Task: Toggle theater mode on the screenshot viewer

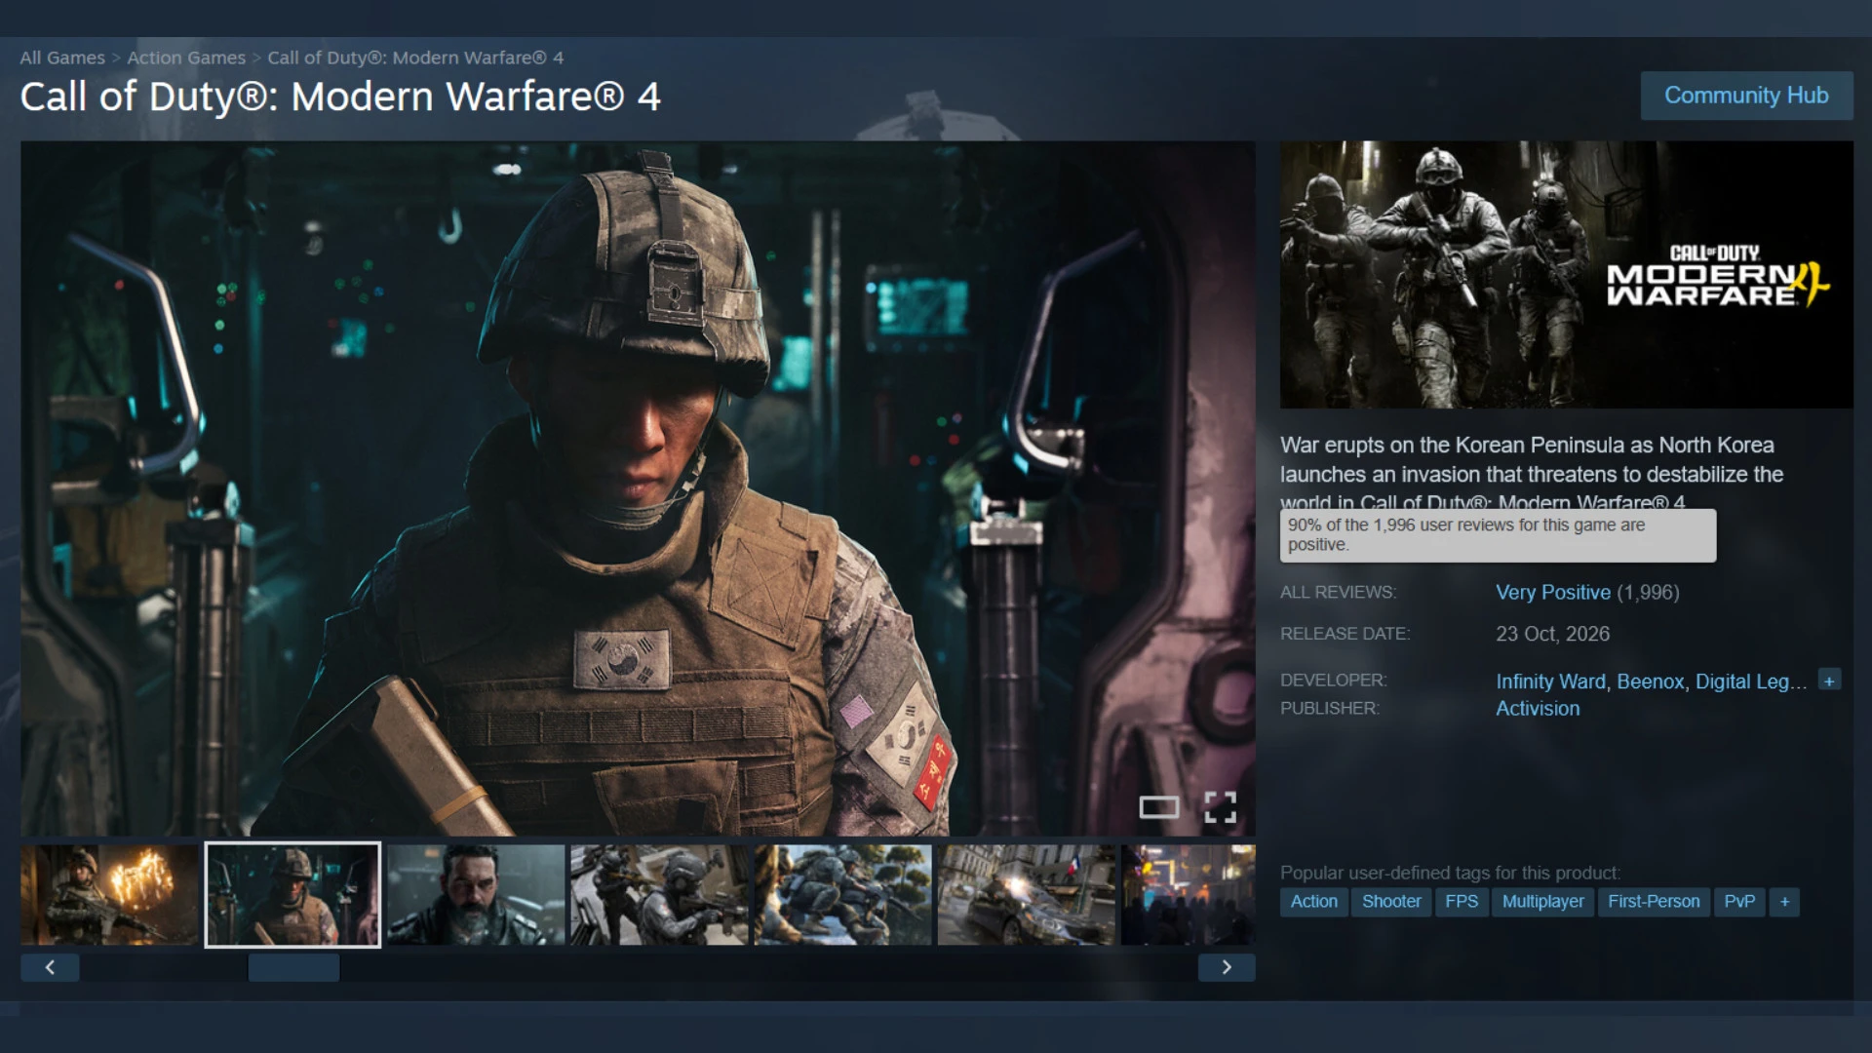Action: tap(1159, 807)
